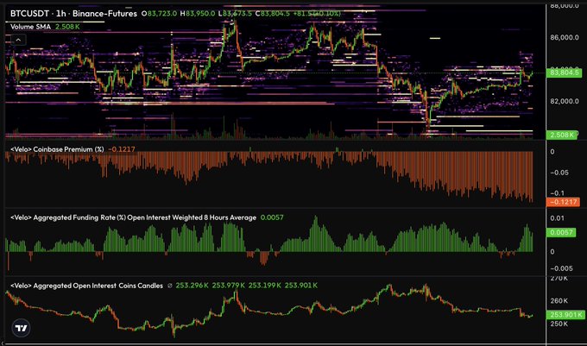Click the 250K open interest axis label
Viewport: 587px width, 346px height.
click(559, 324)
